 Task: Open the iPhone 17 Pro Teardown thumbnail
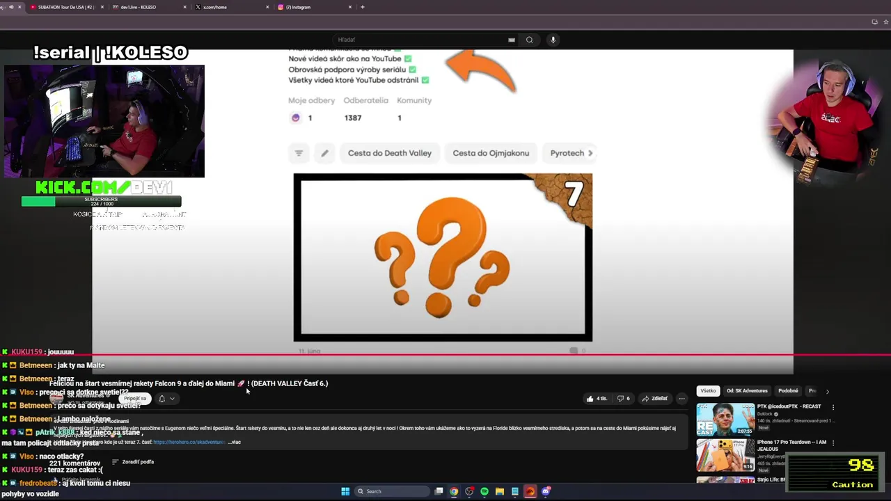pyautogui.click(x=725, y=455)
